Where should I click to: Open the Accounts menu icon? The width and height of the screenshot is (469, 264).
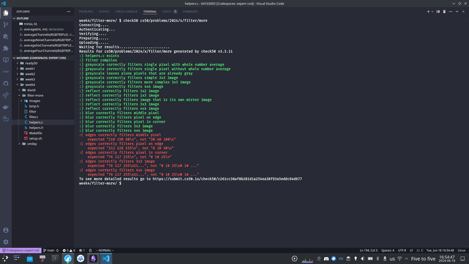[6, 230]
